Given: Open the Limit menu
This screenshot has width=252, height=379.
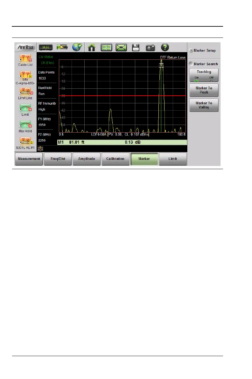Looking at the screenshot, I should [x=173, y=159].
